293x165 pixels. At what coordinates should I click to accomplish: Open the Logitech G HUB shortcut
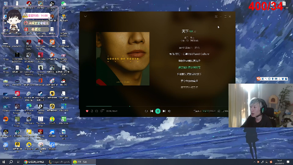point(52,6)
